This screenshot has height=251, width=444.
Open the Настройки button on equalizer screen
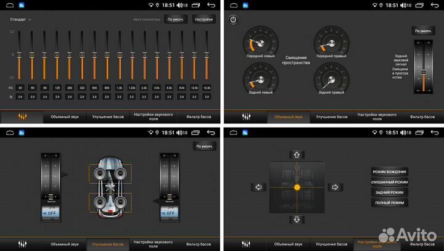[x=203, y=19]
